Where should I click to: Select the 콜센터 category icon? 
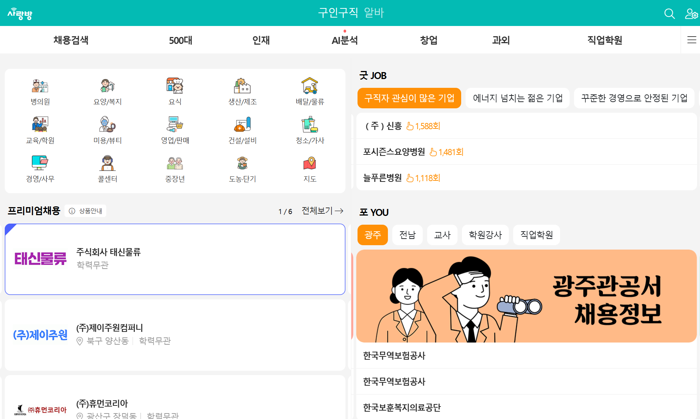(x=107, y=163)
